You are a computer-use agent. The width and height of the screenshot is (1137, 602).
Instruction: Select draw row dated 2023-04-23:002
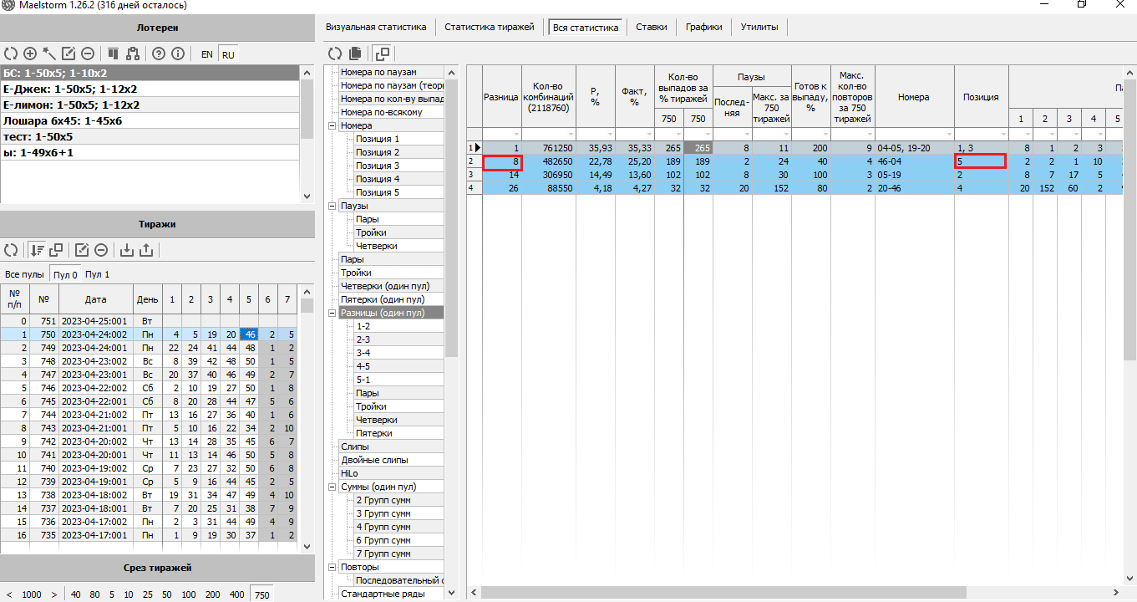[x=150, y=360]
